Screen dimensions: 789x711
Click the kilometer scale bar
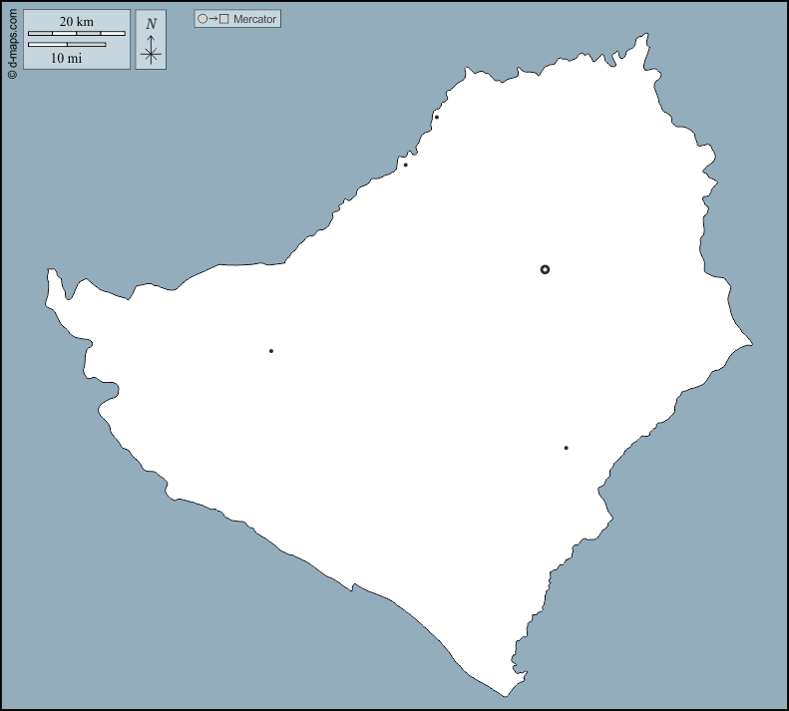pyautogui.click(x=77, y=34)
